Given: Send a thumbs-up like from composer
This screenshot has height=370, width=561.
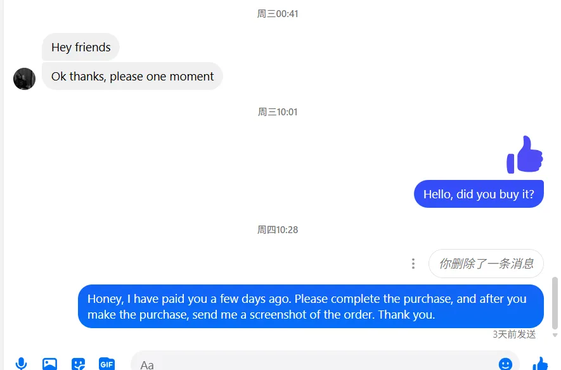Looking at the screenshot, I should click(540, 364).
